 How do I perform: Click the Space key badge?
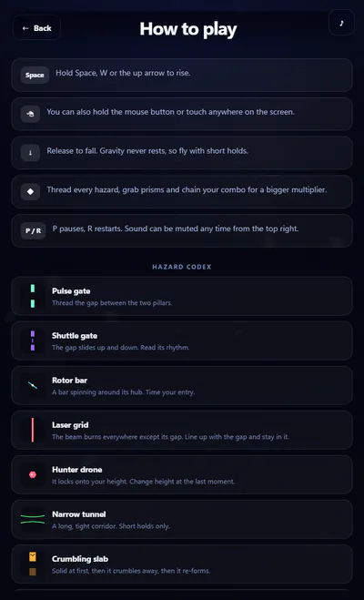(35, 75)
